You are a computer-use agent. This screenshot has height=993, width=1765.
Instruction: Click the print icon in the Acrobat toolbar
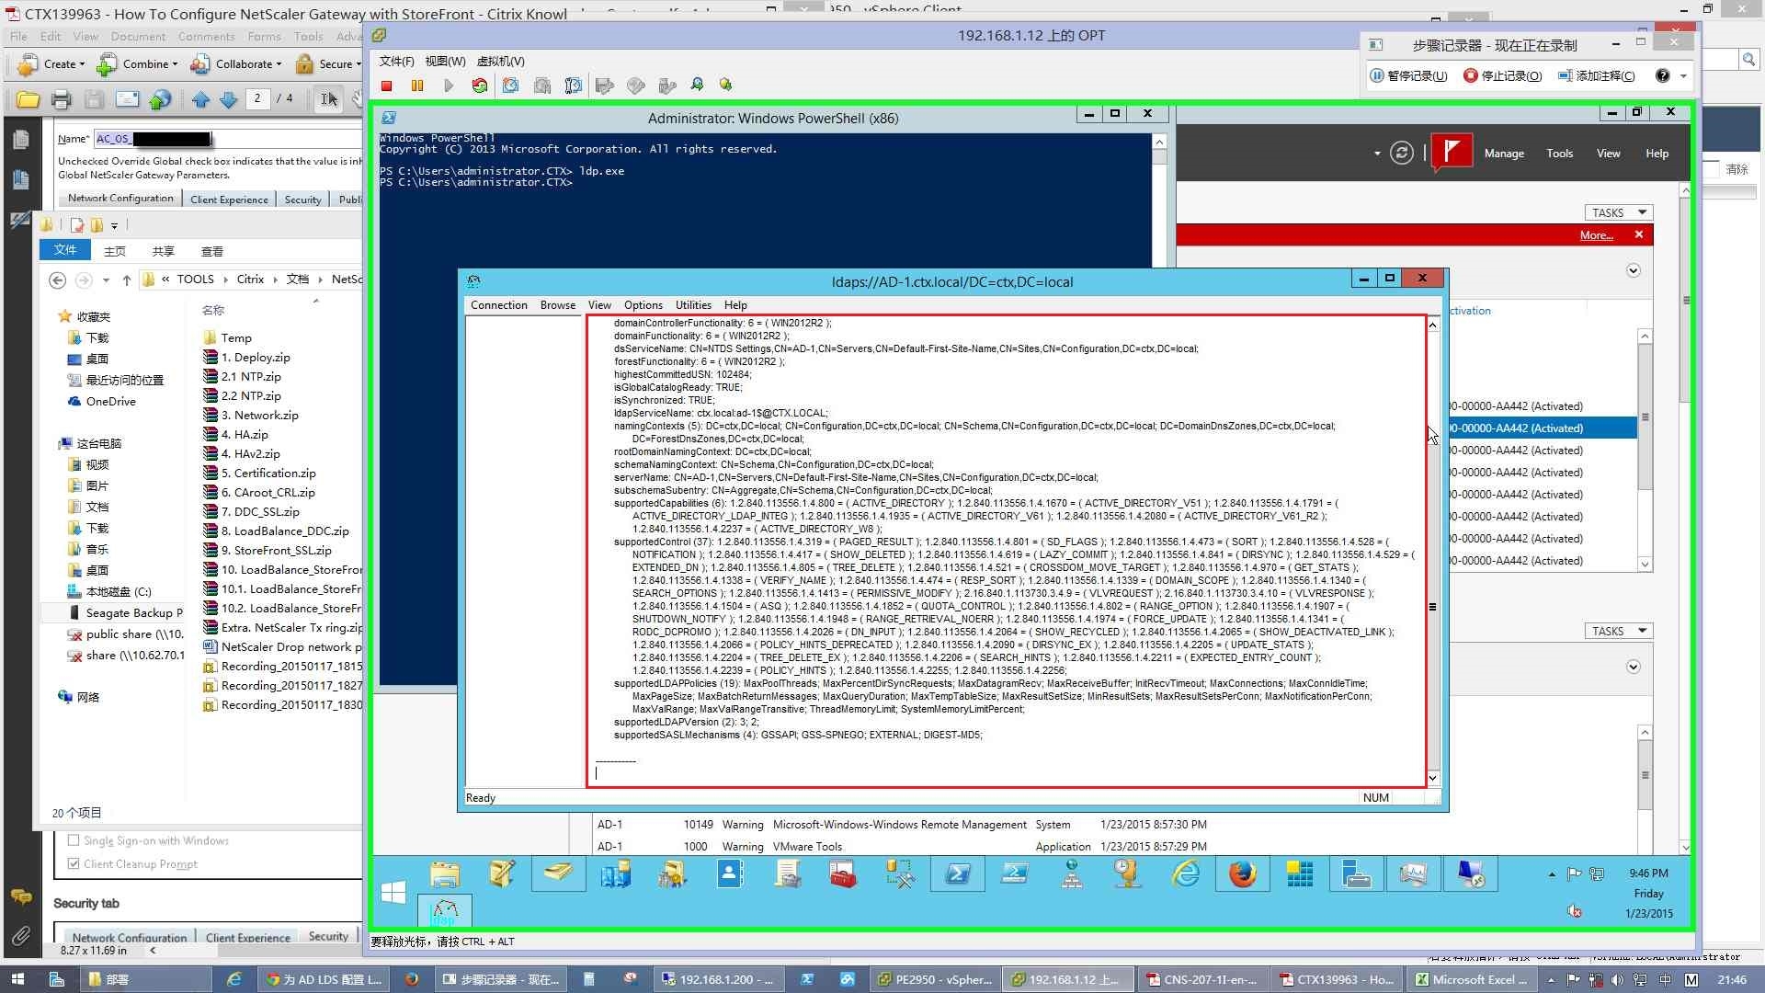click(62, 99)
